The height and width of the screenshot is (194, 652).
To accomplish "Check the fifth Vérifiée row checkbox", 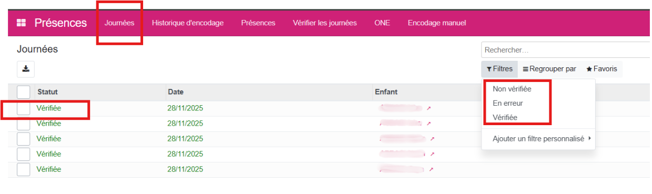I will coord(24,169).
